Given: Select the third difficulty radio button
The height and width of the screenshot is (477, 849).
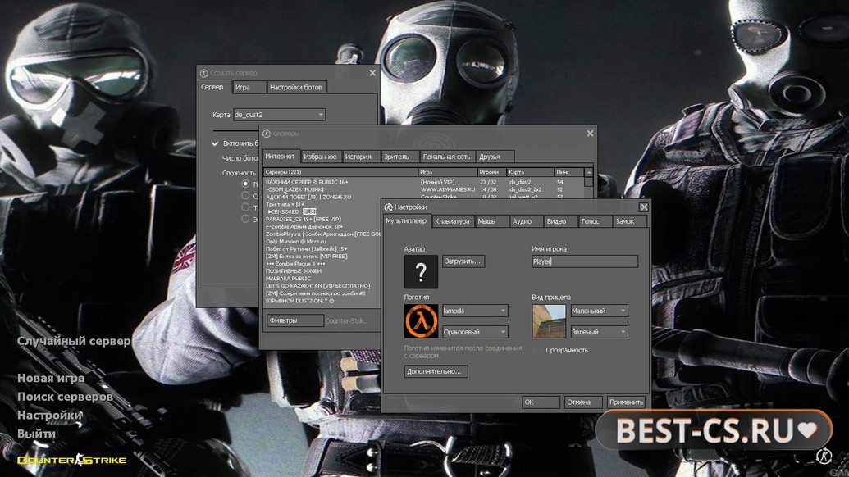Looking at the screenshot, I should (x=245, y=207).
